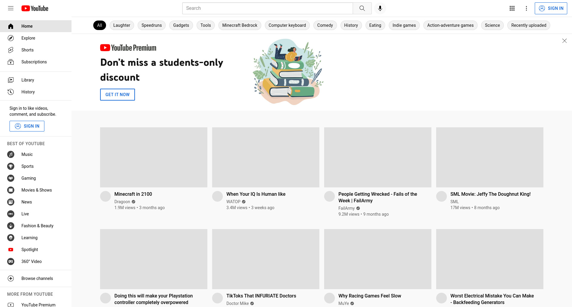The width and height of the screenshot is (572, 307).
Task: Open the settings three-dot menu
Action: pyautogui.click(x=526, y=8)
